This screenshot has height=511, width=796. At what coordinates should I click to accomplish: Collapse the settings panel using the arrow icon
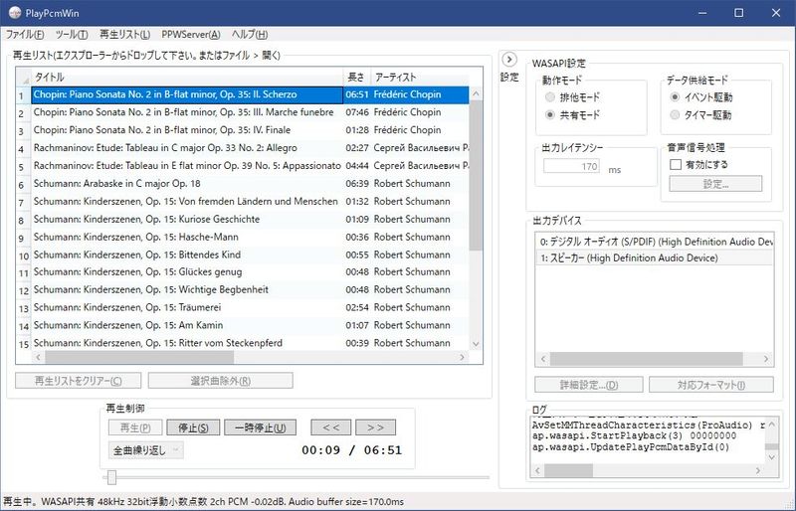508,59
